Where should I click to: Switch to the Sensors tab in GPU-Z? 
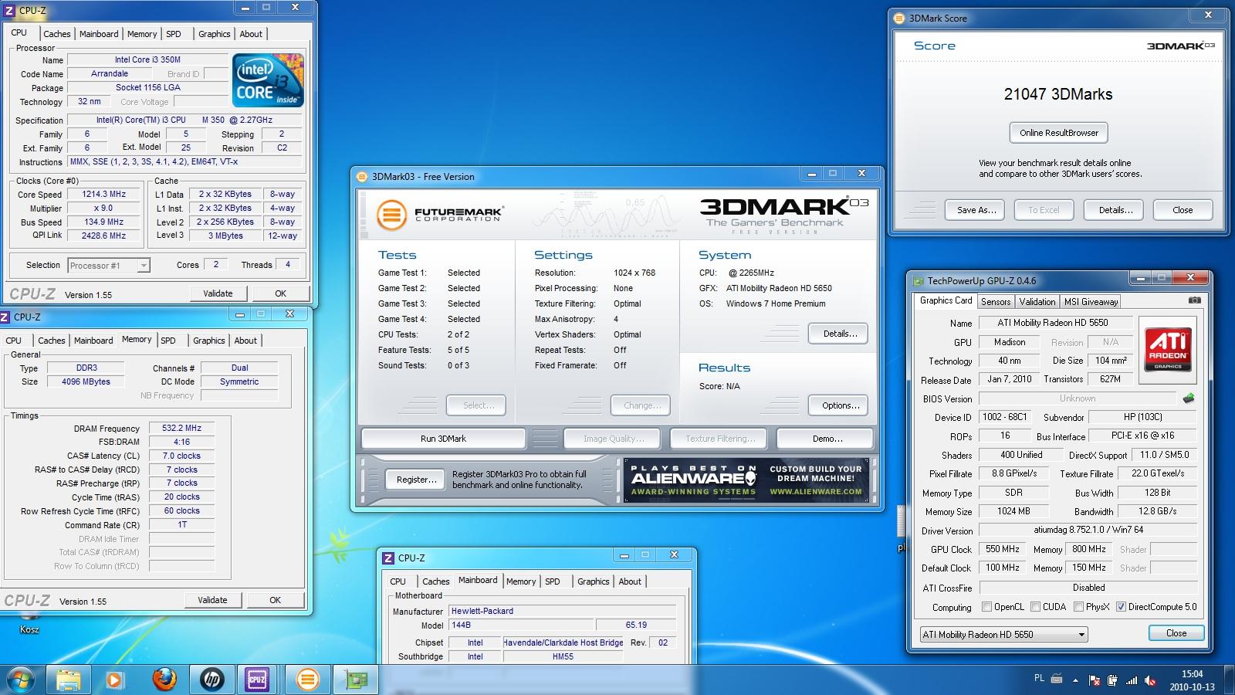click(x=996, y=302)
